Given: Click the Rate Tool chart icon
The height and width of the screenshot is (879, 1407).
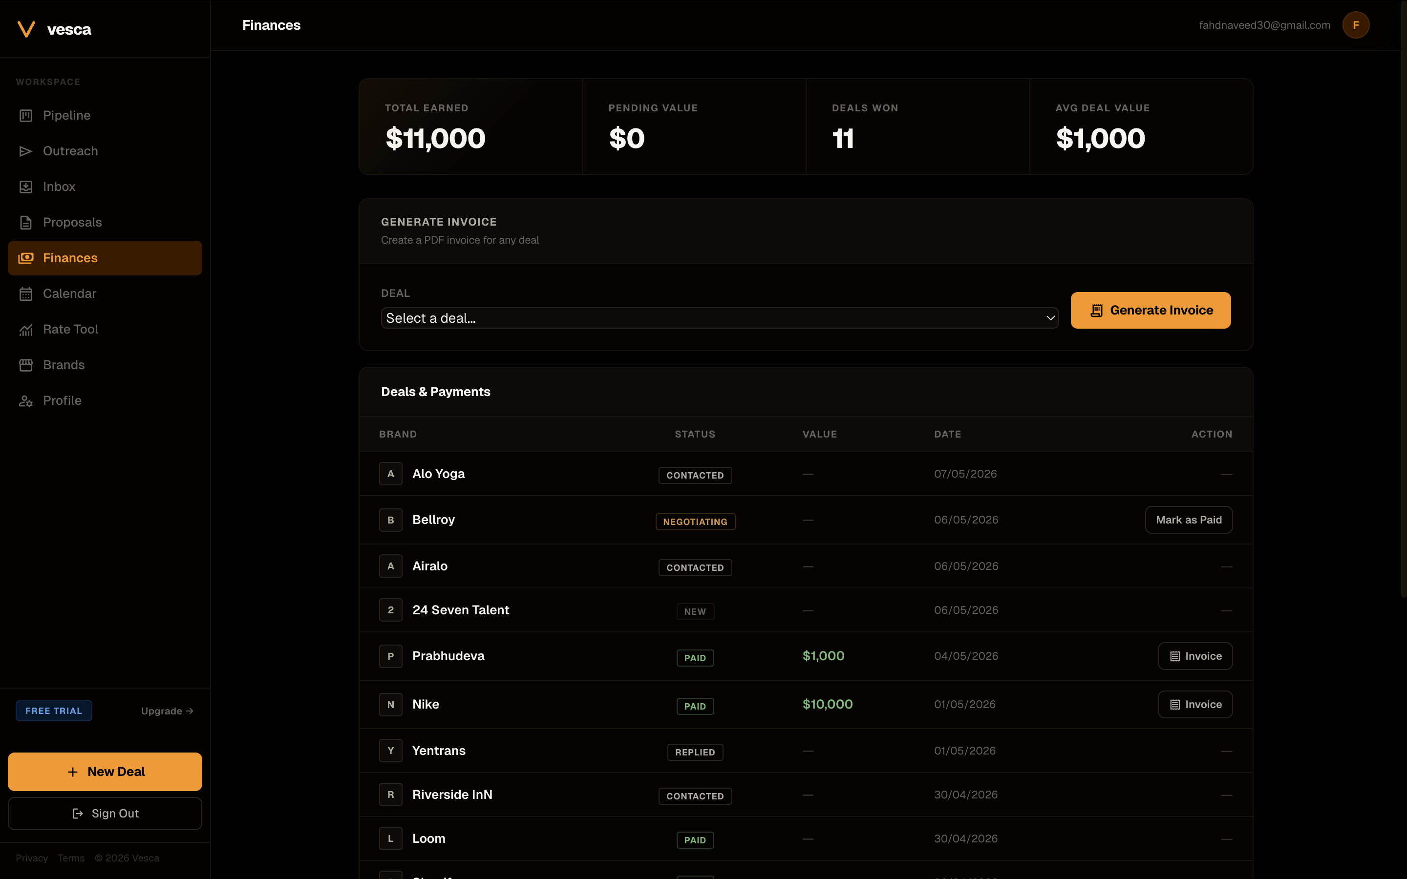Looking at the screenshot, I should coord(25,330).
